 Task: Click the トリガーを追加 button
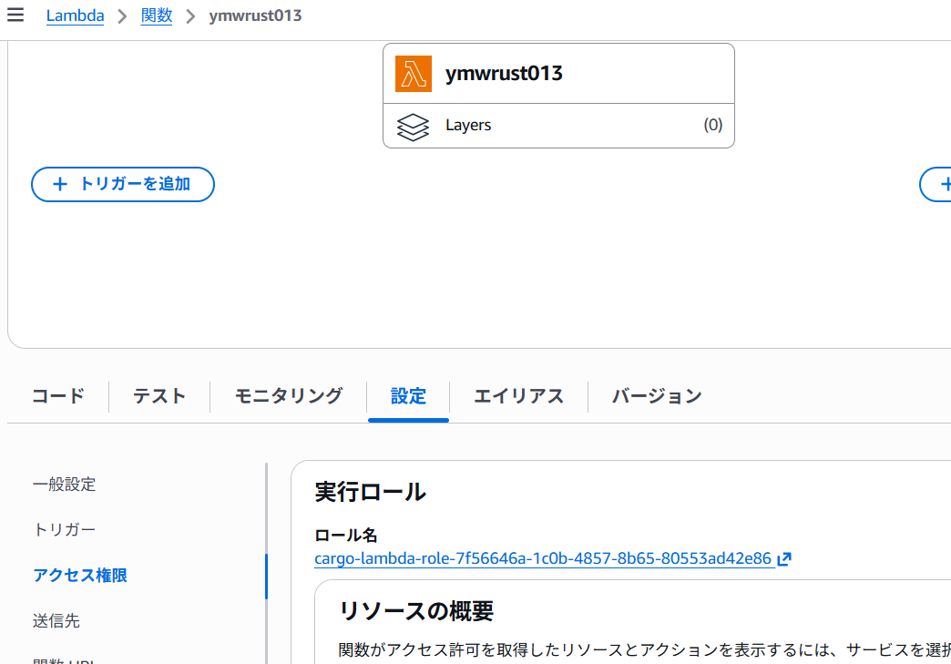(x=123, y=184)
